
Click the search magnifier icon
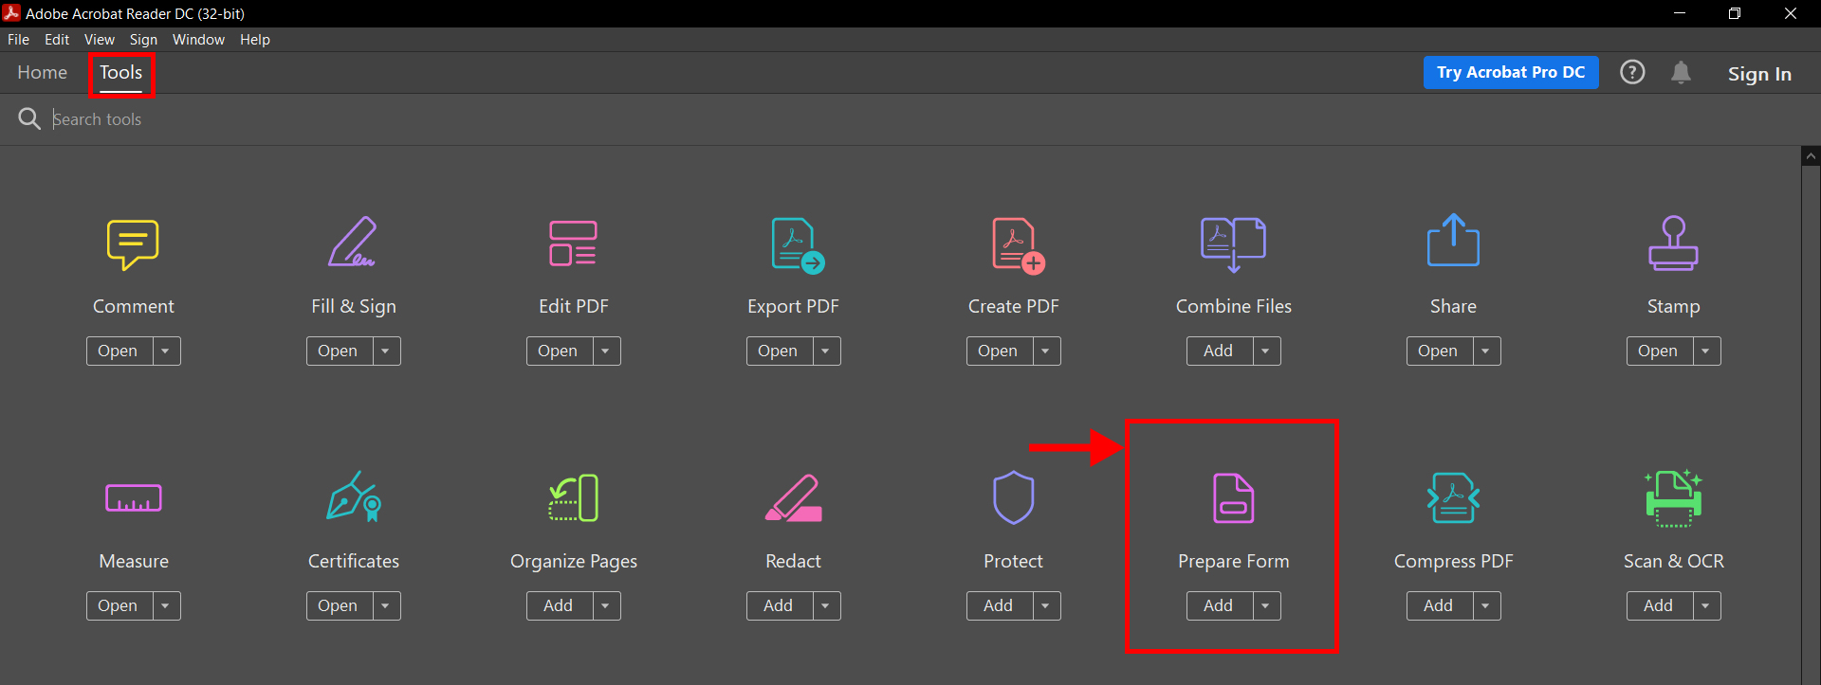[x=29, y=118]
